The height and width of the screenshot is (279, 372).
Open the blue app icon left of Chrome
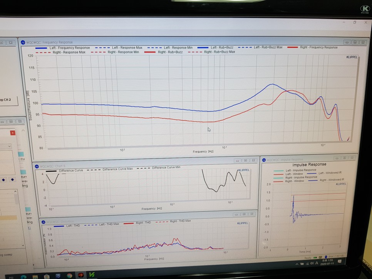point(58,276)
